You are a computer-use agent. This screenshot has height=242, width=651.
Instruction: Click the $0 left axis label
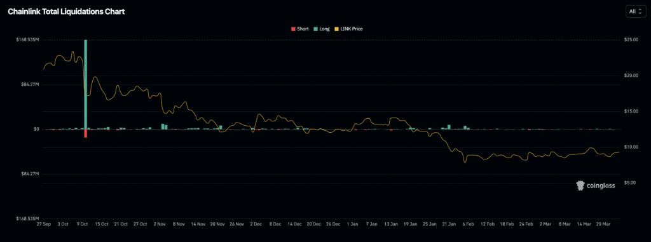(36, 129)
